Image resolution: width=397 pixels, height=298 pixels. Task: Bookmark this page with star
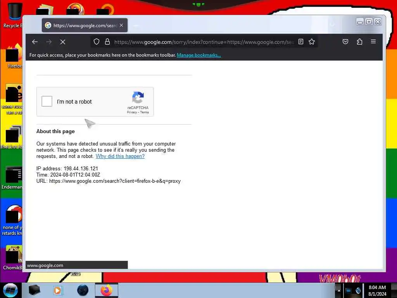(x=312, y=42)
